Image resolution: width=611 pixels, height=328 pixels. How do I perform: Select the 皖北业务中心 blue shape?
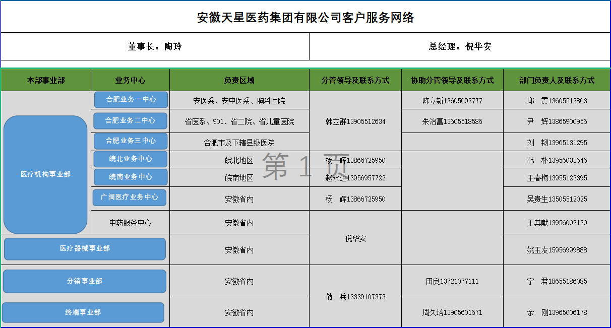coord(131,159)
